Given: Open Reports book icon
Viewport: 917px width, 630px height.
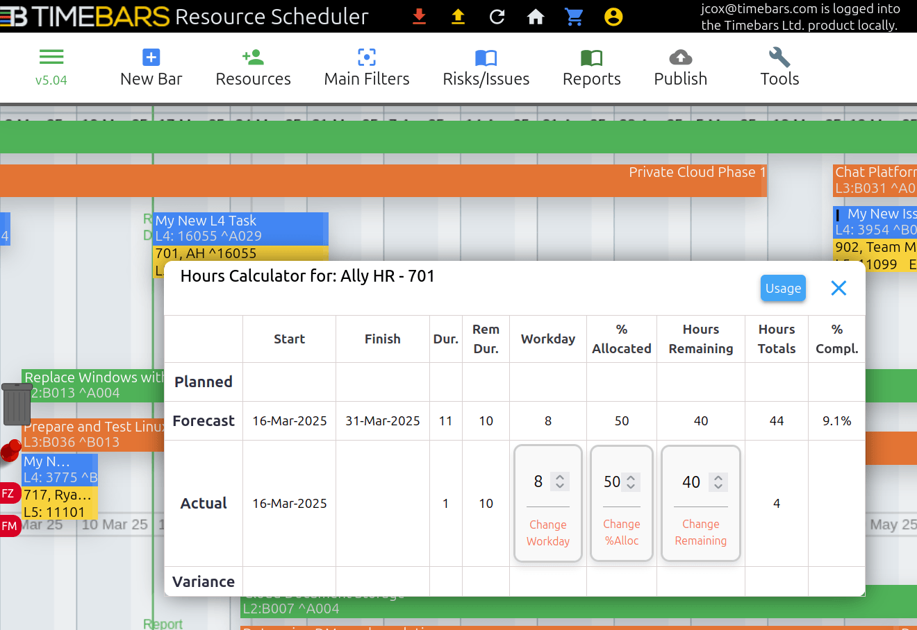Looking at the screenshot, I should point(591,58).
